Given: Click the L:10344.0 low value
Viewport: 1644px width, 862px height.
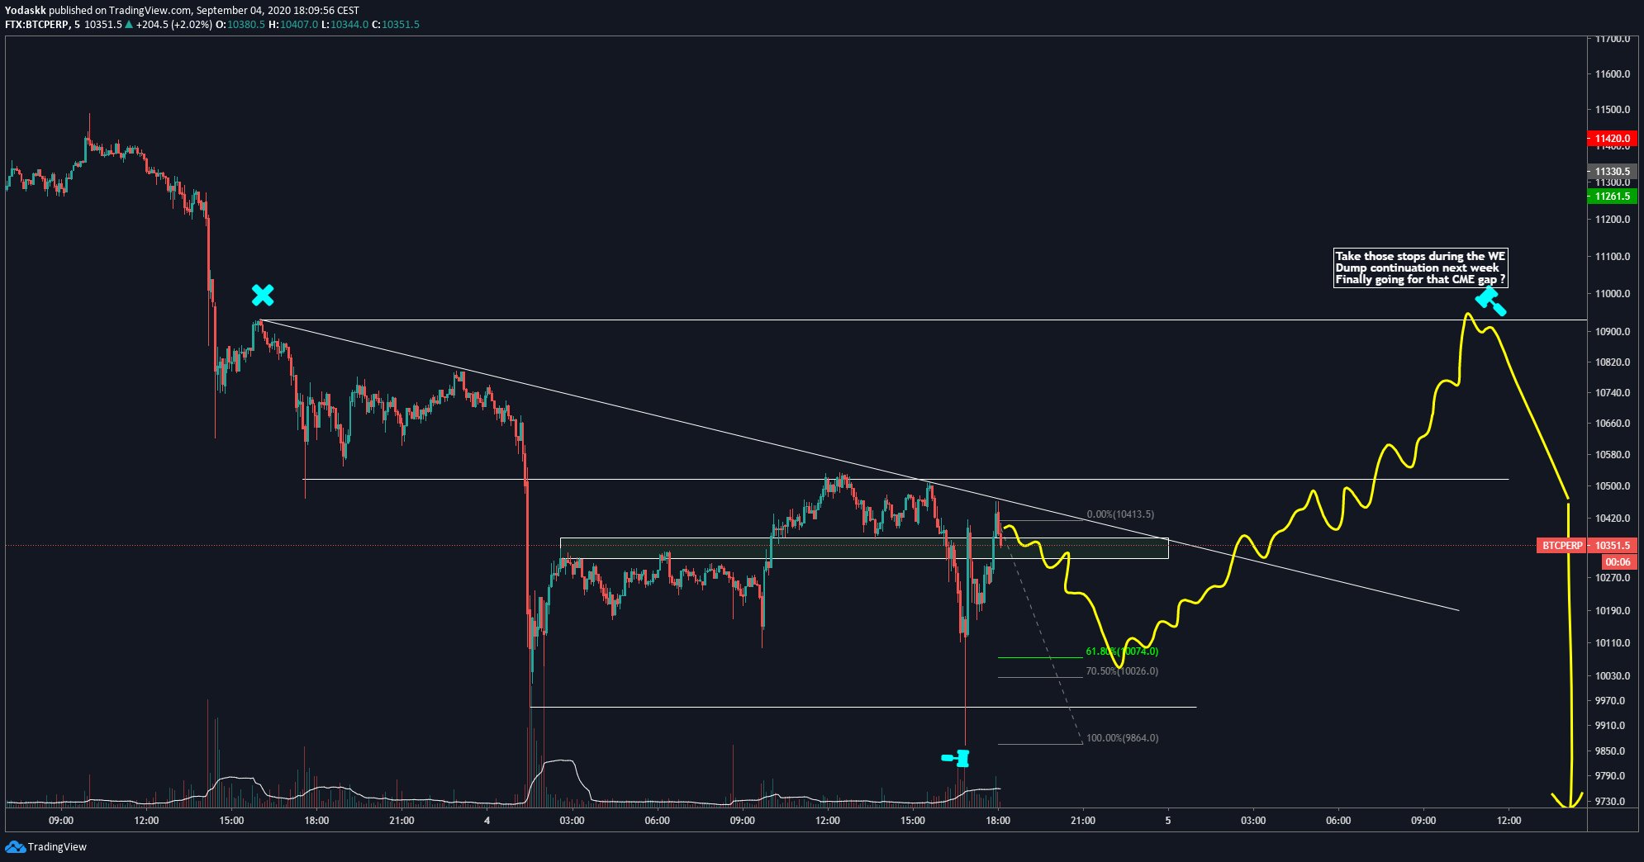Looking at the screenshot, I should (345, 25).
